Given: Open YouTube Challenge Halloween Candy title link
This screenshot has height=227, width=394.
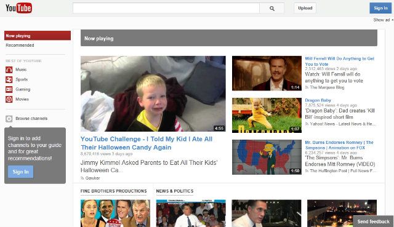Looking at the screenshot, I should tap(147, 143).
